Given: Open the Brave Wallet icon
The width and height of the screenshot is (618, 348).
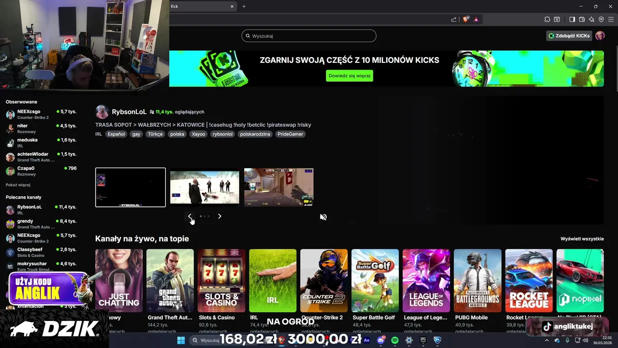Looking at the screenshot, I should [x=582, y=19].
